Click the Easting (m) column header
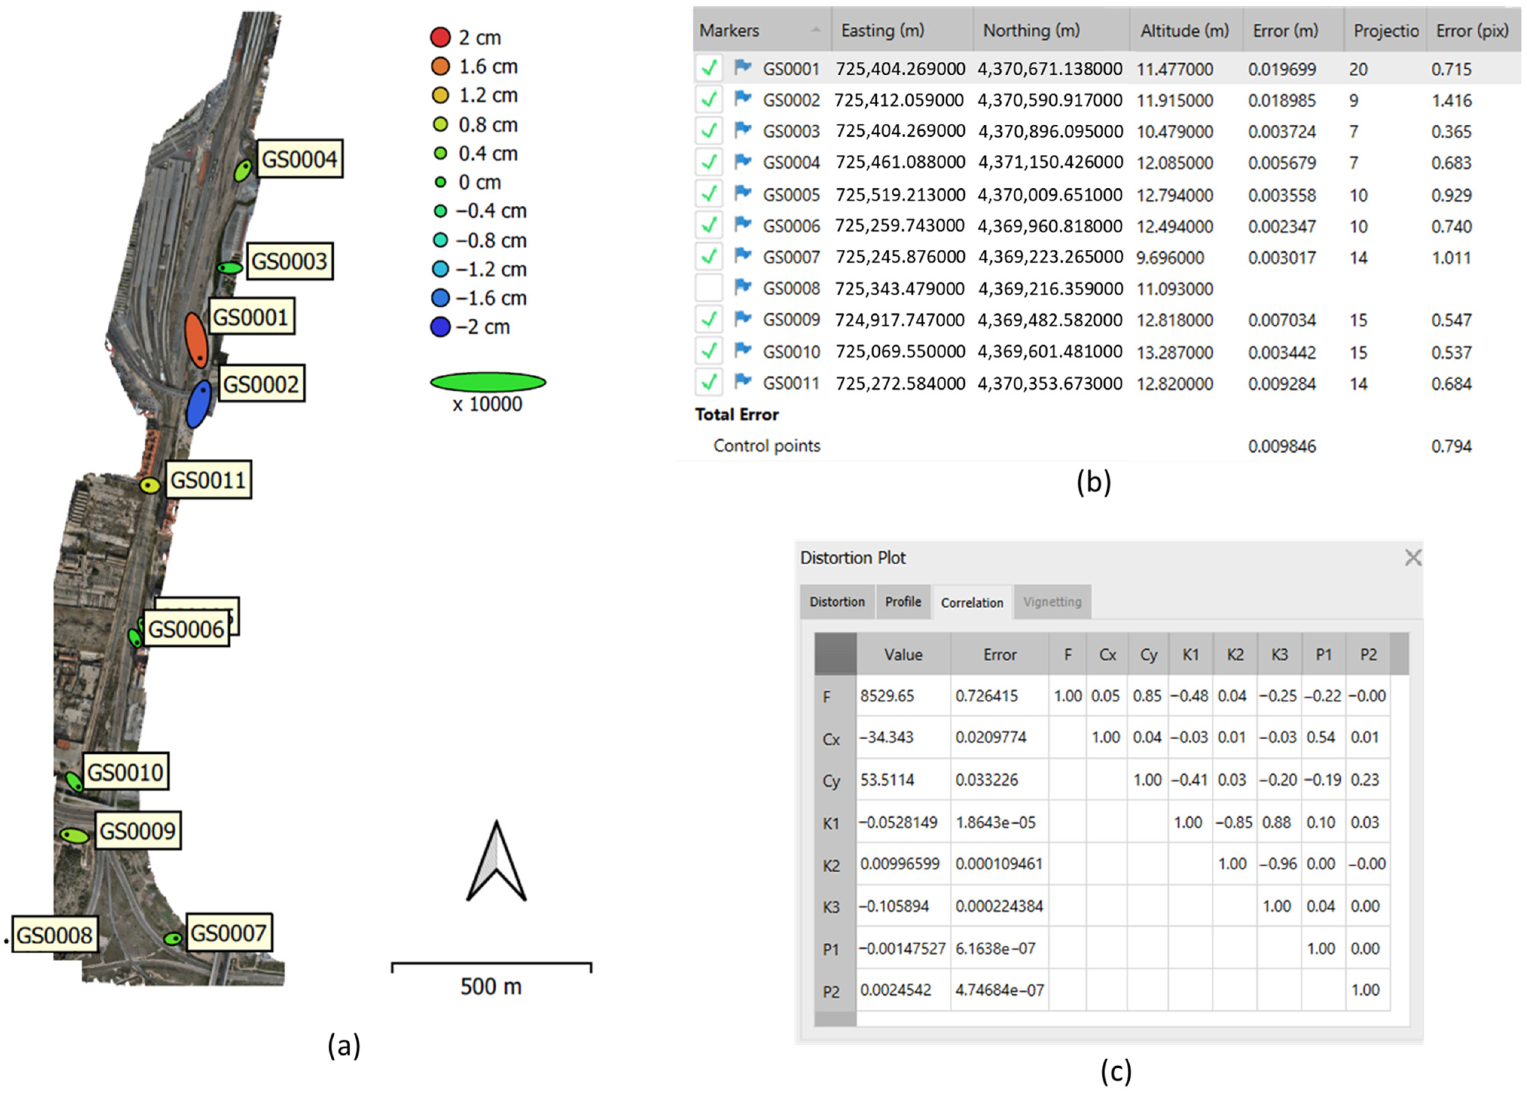Image resolution: width=1527 pixels, height=1093 pixels. [882, 30]
